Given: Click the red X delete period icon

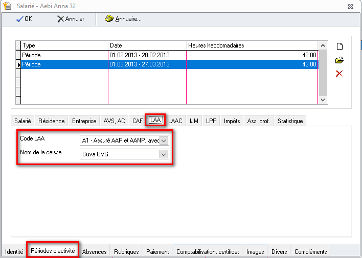Looking at the screenshot, I should tap(339, 74).
